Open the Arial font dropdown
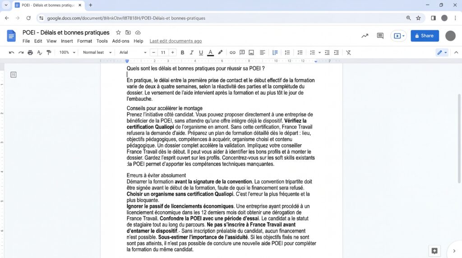Image resolution: width=462 pixels, height=258 pixels. click(133, 52)
